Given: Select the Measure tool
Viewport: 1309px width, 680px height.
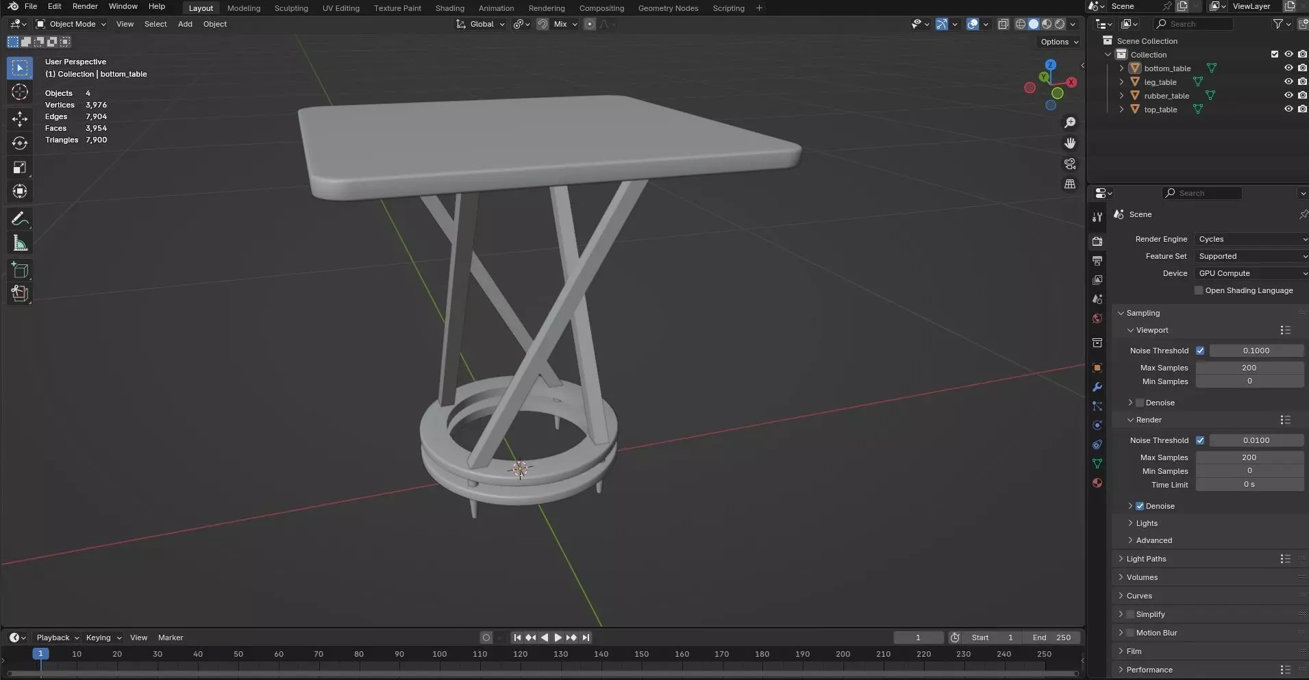Looking at the screenshot, I should tap(19, 243).
